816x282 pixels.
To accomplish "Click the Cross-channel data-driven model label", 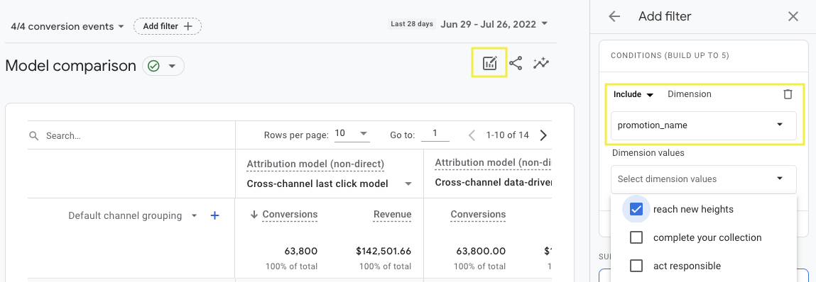I will pyautogui.click(x=494, y=183).
